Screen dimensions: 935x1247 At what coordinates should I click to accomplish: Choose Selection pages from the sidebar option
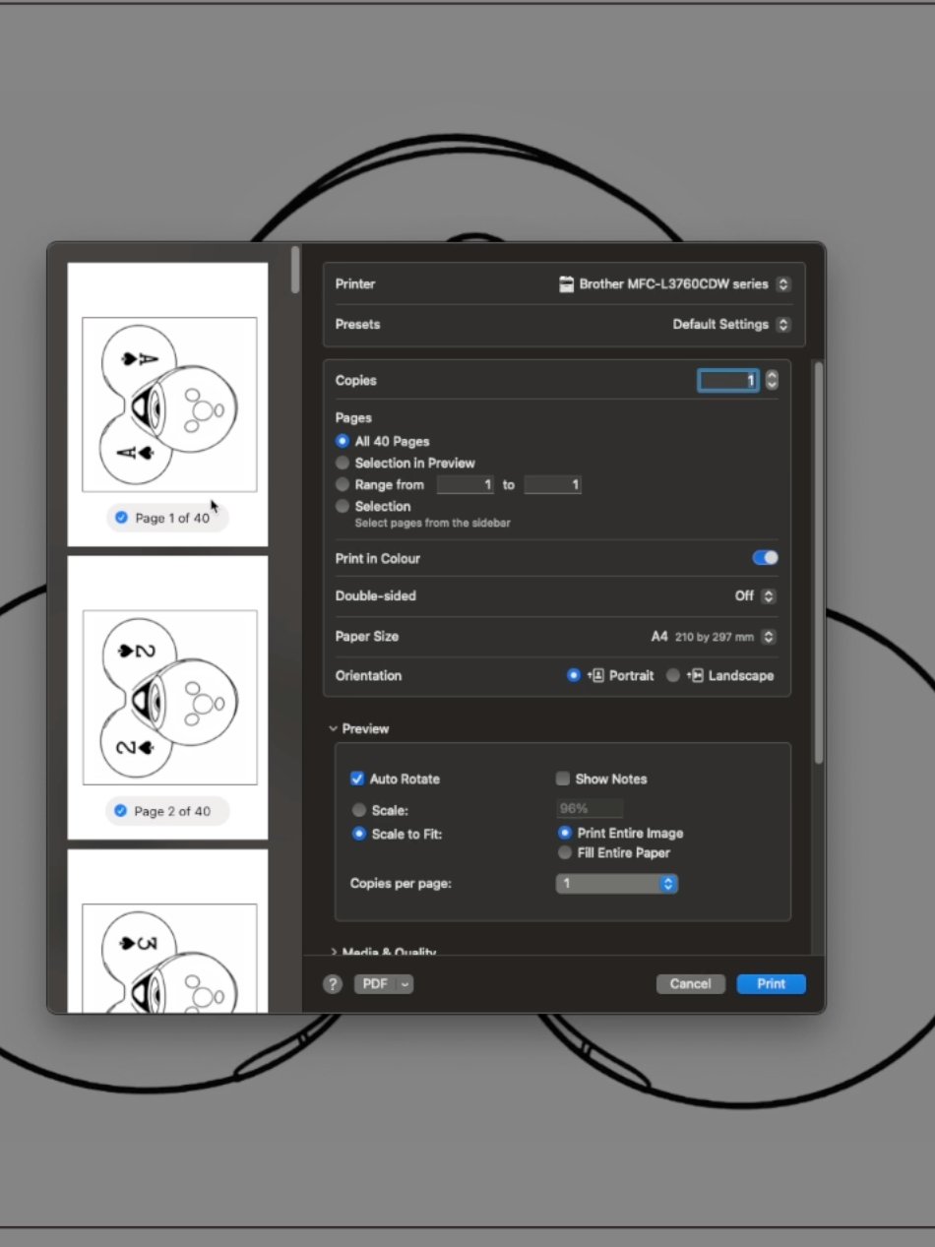point(343,506)
